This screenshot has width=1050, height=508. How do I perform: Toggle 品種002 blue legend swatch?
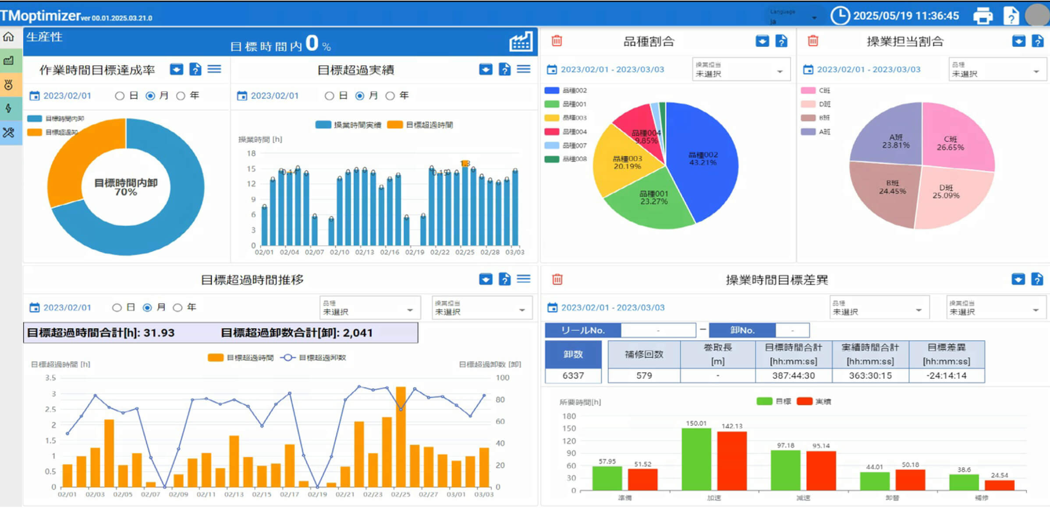tap(552, 90)
